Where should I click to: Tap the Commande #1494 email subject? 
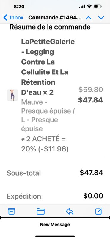tap(55, 18)
